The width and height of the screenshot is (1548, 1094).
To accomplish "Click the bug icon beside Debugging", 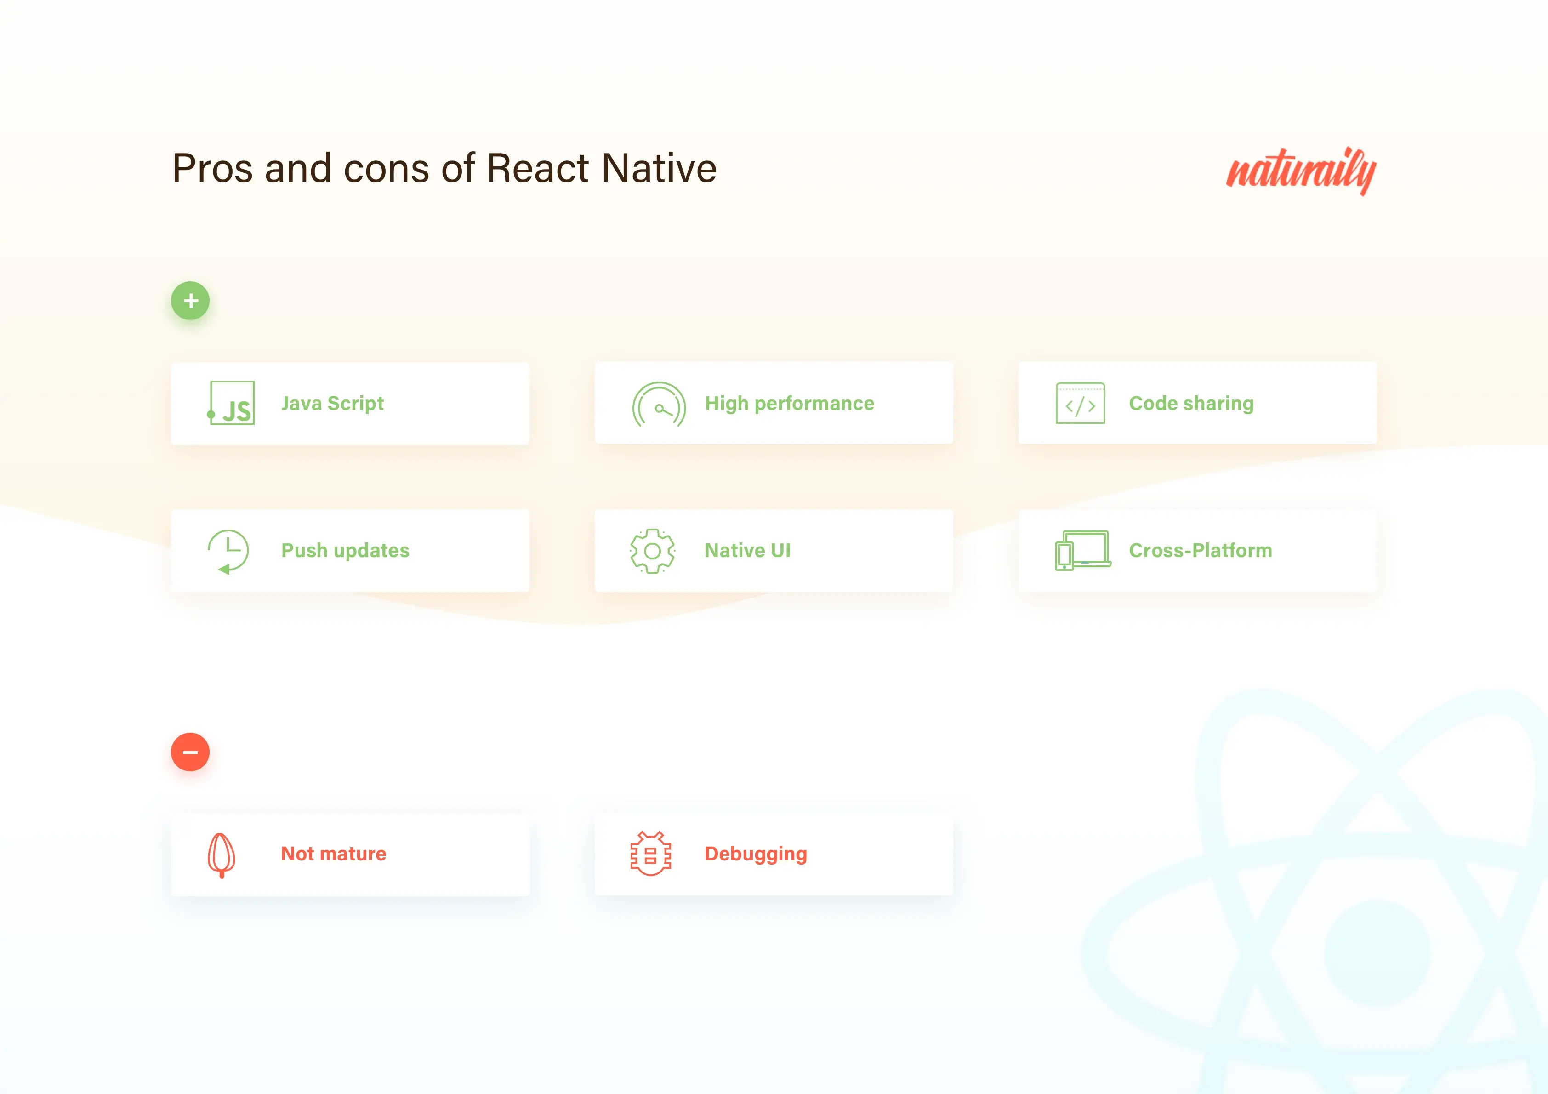I will (x=651, y=854).
